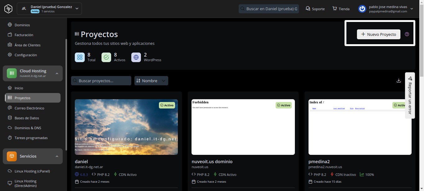This screenshot has width=424, height=191.
Task: Click the WordPress stat globe icon
Action: [x=136, y=57]
